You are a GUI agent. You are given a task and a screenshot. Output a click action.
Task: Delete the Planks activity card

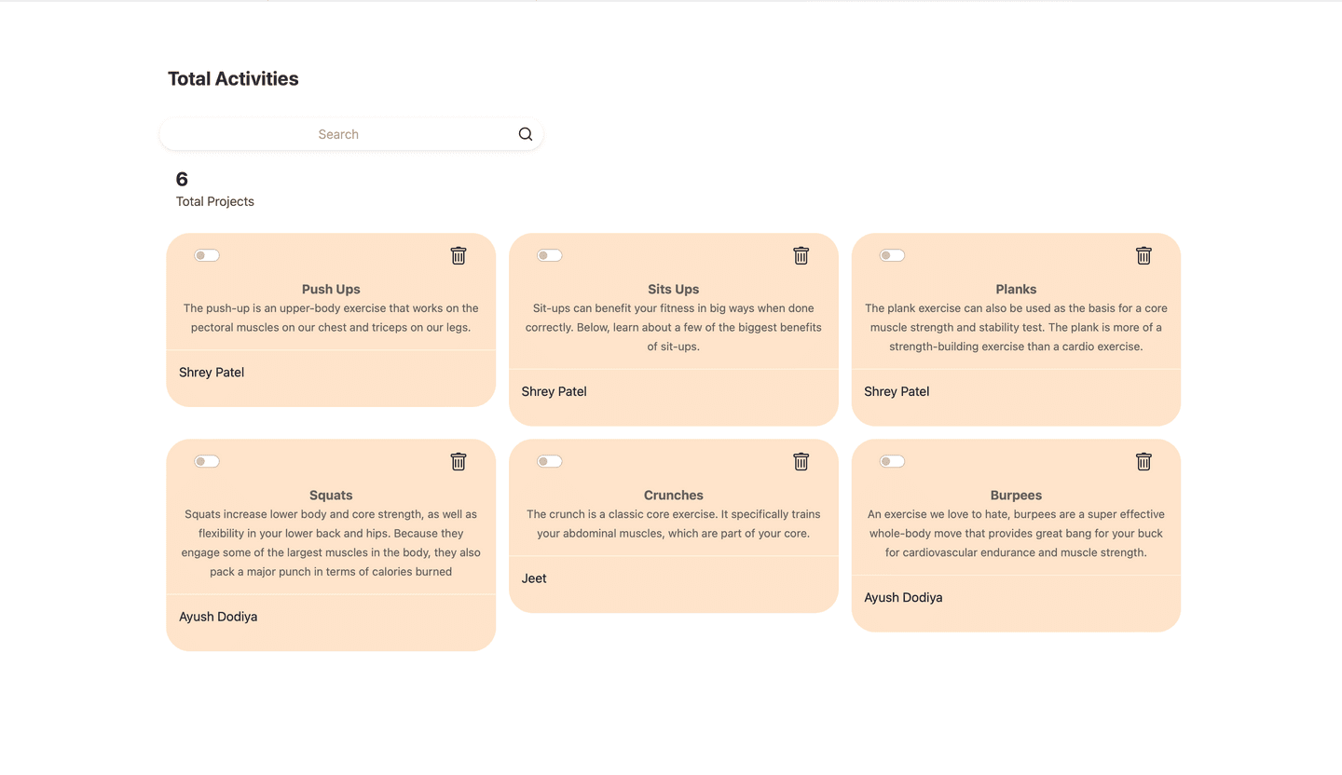[1144, 255]
